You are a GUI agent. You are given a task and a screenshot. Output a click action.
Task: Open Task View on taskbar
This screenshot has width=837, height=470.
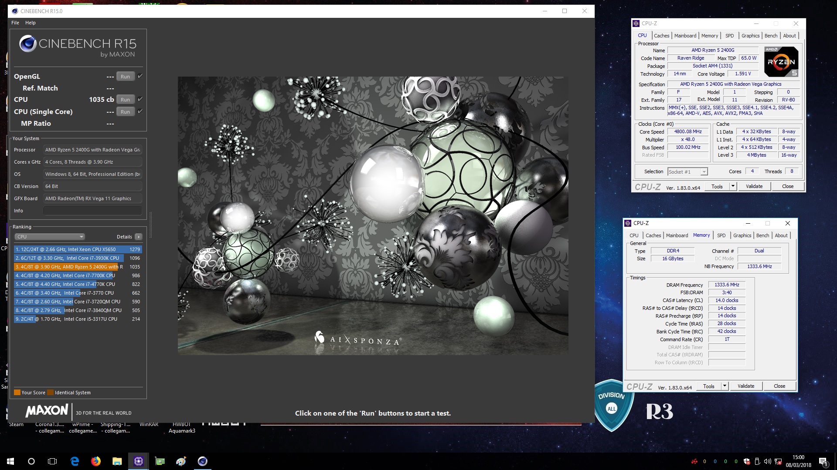[52, 461]
